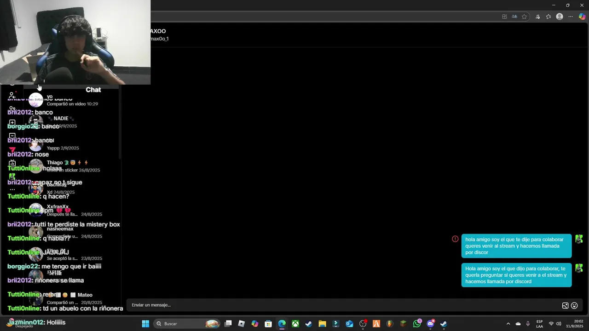
Task: Open File Explorer from the taskbar
Action: click(322, 324)
